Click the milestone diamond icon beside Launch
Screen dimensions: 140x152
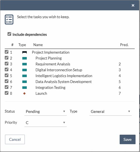point(24,93)
